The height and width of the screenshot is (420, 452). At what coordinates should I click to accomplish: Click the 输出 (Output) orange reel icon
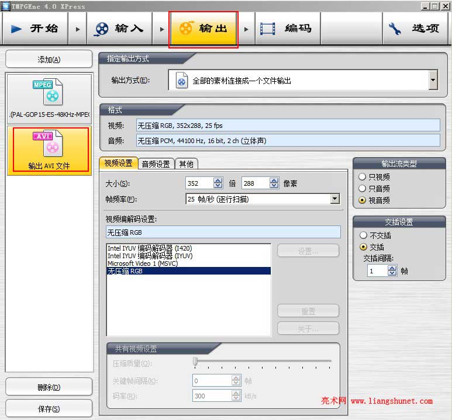pos(185,28)
